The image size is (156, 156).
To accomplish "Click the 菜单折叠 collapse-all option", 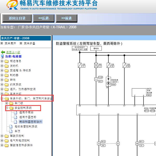I will tap(30, 43).
